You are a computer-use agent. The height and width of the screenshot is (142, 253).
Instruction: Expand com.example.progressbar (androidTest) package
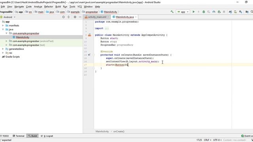tap(6, 41)
